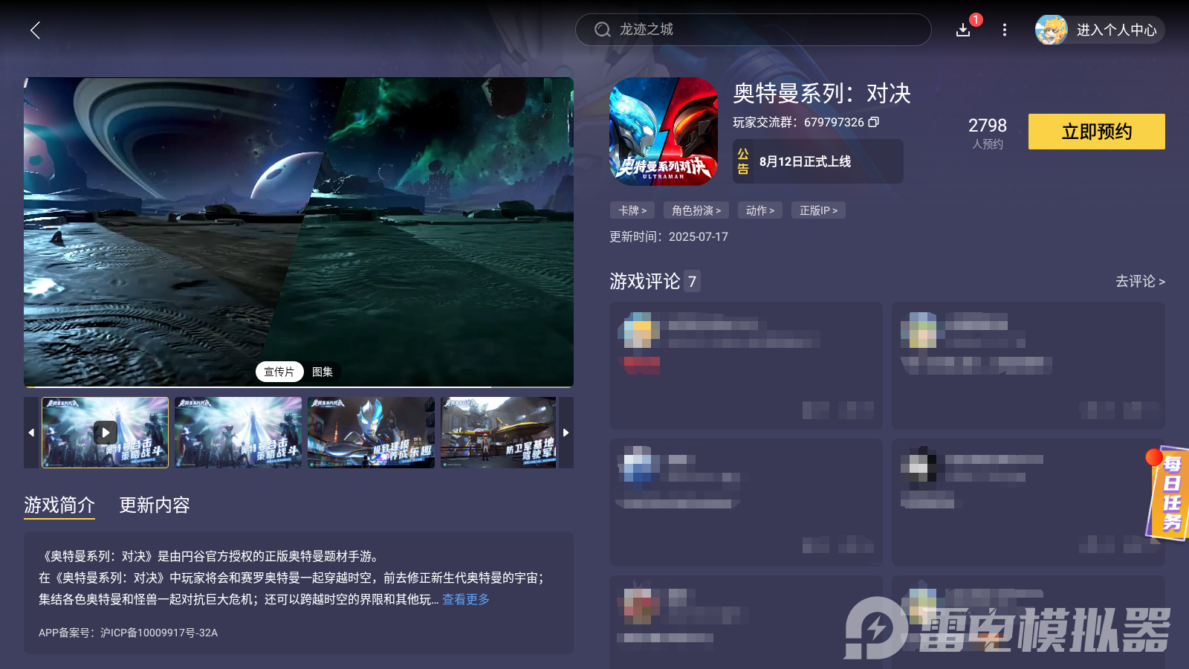Click the review count badge 7

click(692, 281)
